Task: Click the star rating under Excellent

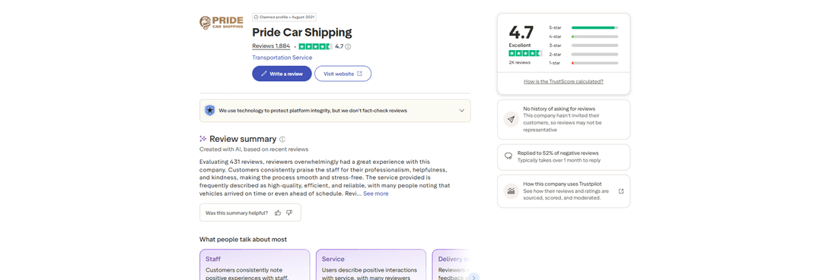Action: 526,53
